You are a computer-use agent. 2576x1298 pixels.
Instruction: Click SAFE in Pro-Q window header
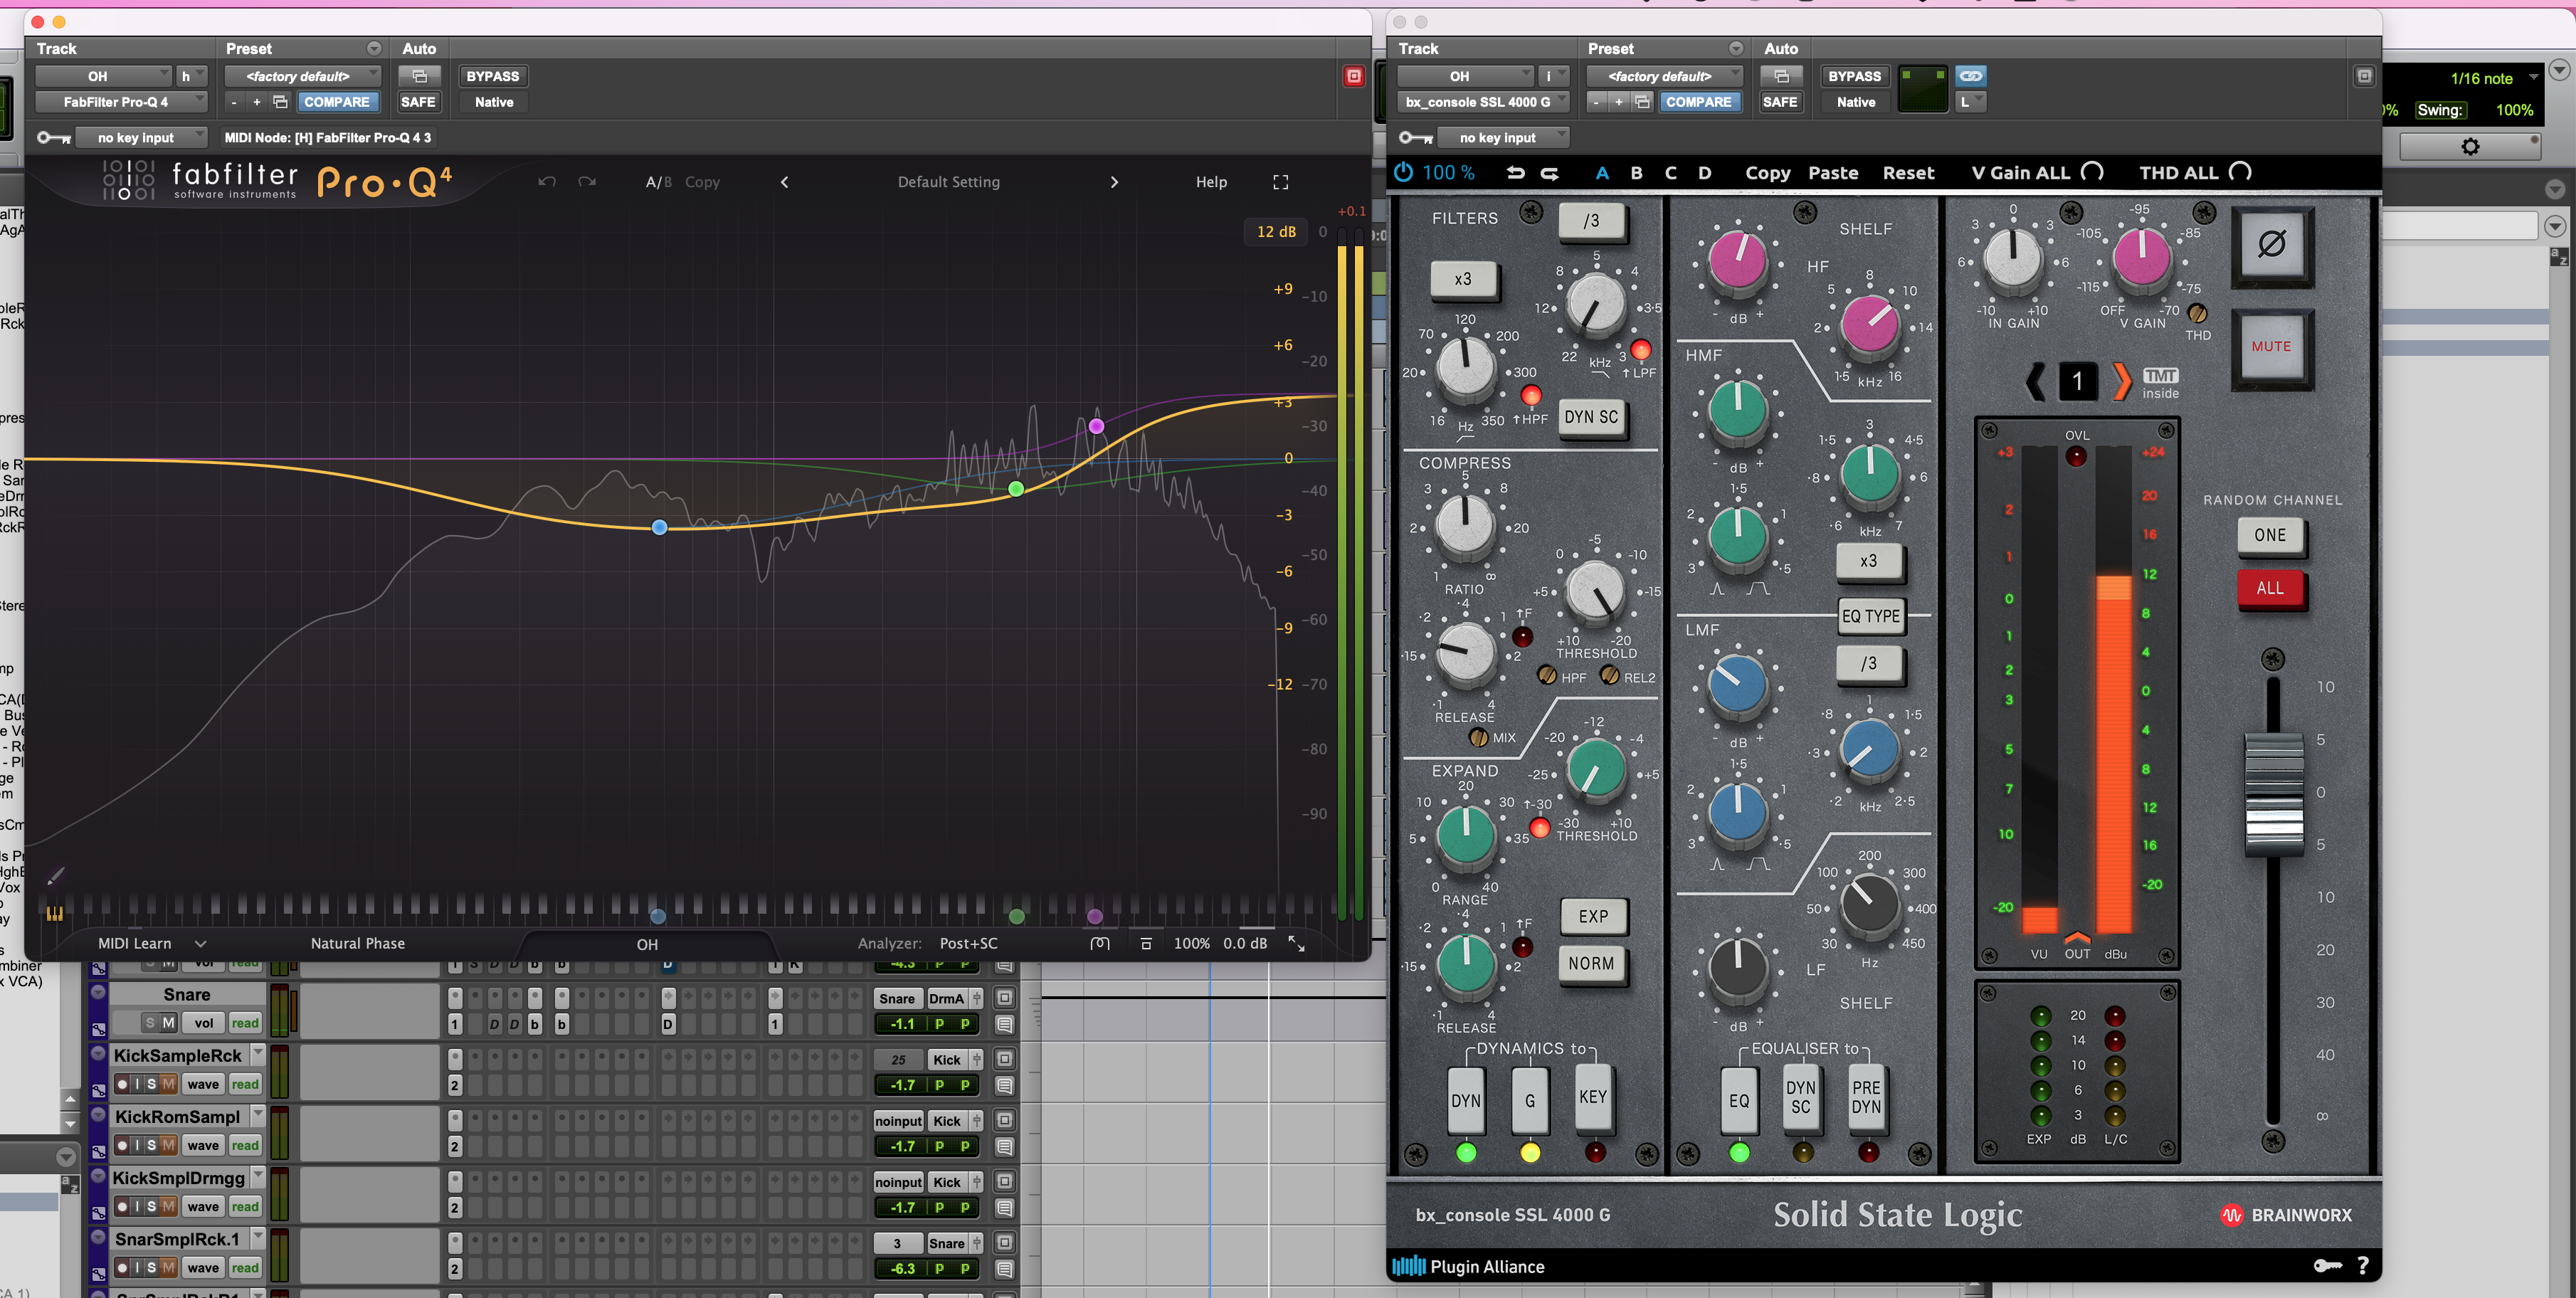point(418,102)
